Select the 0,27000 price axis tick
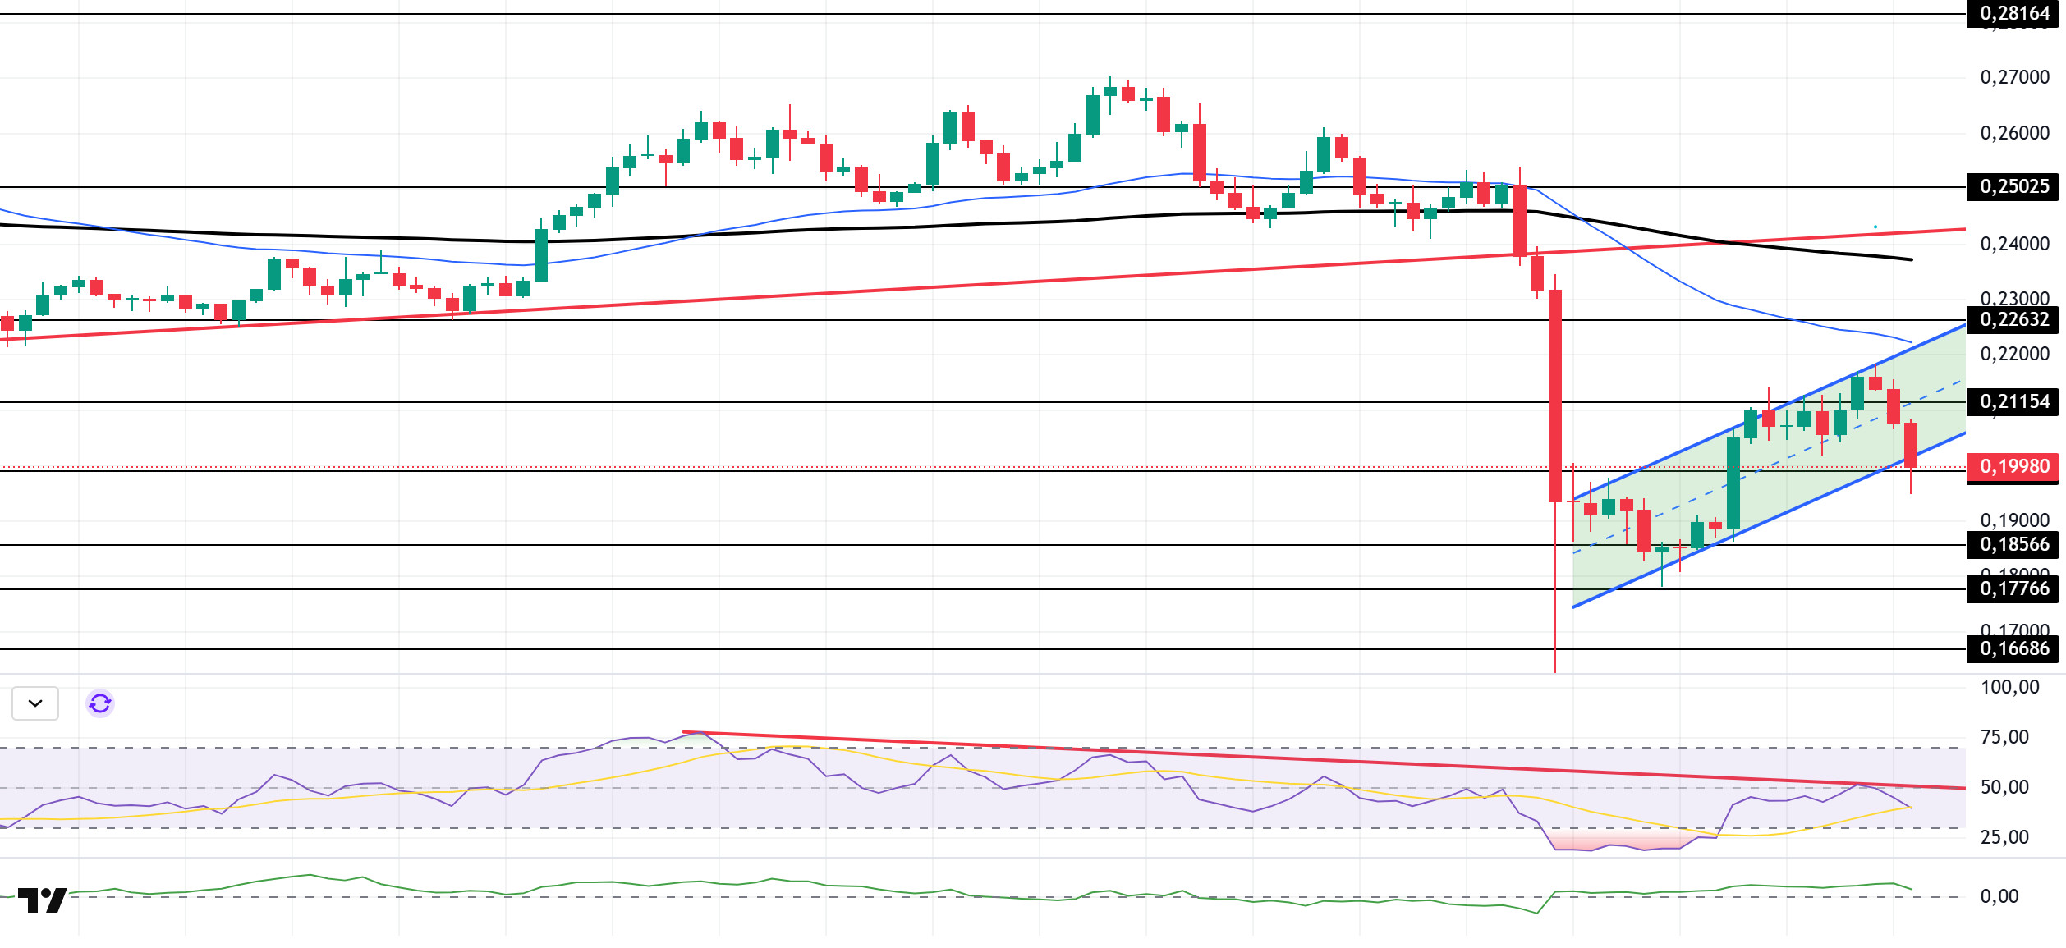Image resolution: width=2066 pixels, height=948 pixels. click(2013, 78)
